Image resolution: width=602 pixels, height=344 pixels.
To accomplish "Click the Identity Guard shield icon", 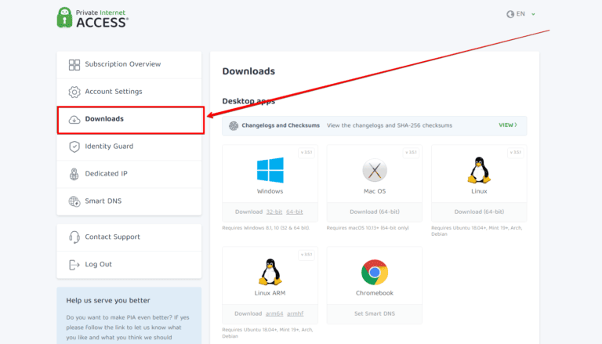I will [74, 147].
